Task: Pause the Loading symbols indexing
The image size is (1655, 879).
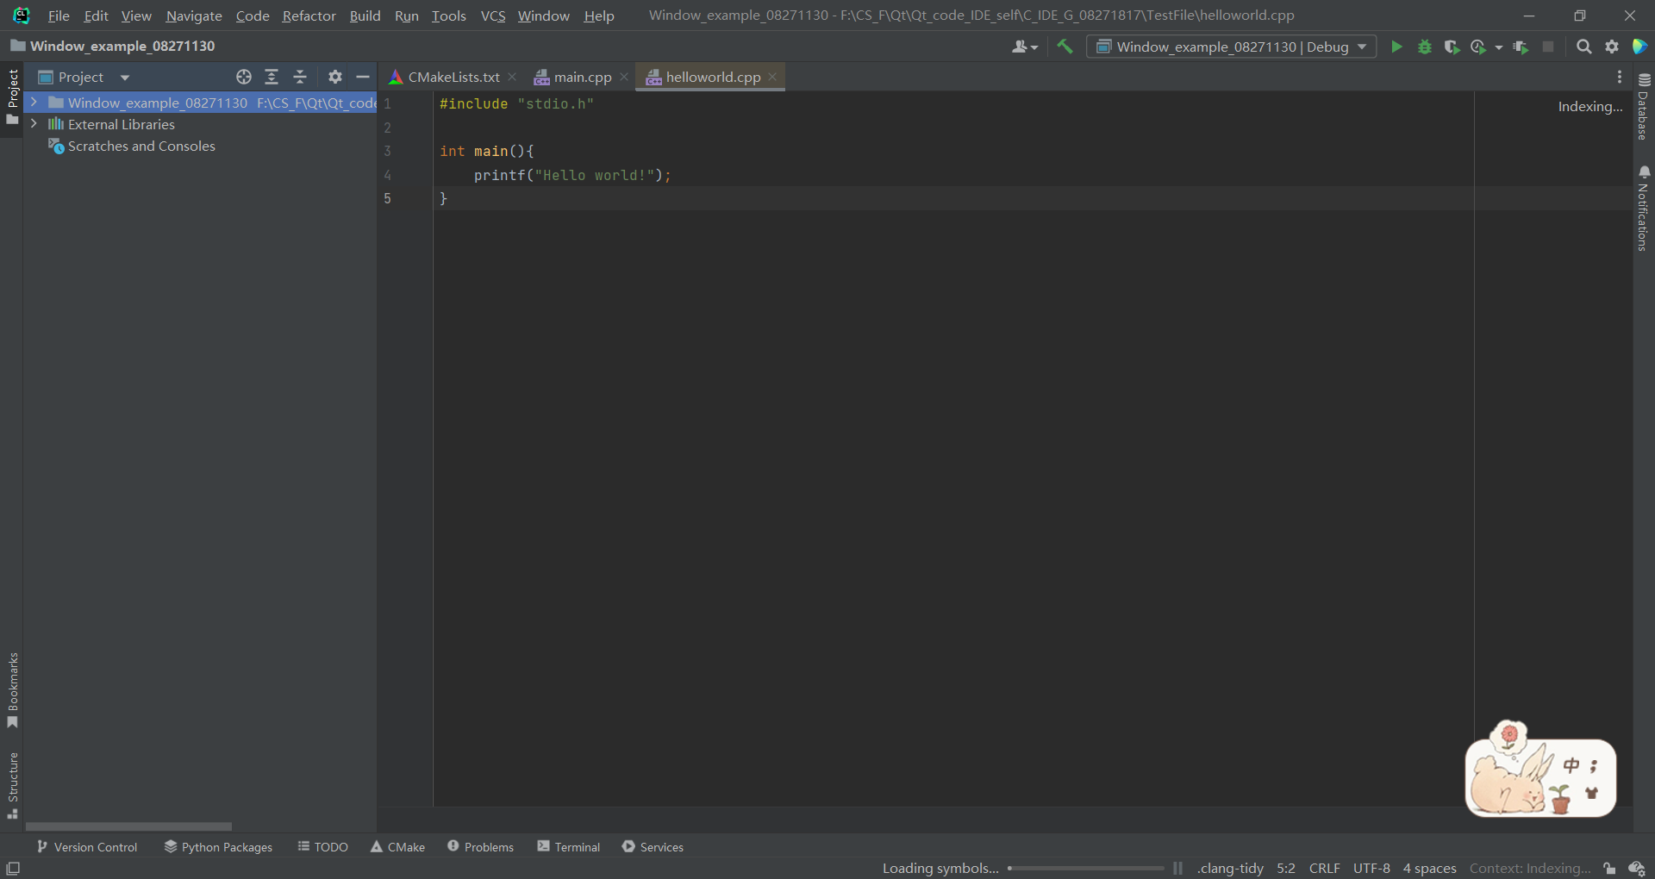Action: click(1177, 868)
